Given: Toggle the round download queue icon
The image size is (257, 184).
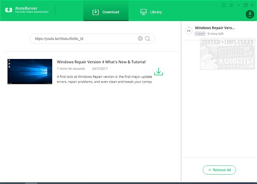Looking at the screenshot, I should [x=250, y=14].
